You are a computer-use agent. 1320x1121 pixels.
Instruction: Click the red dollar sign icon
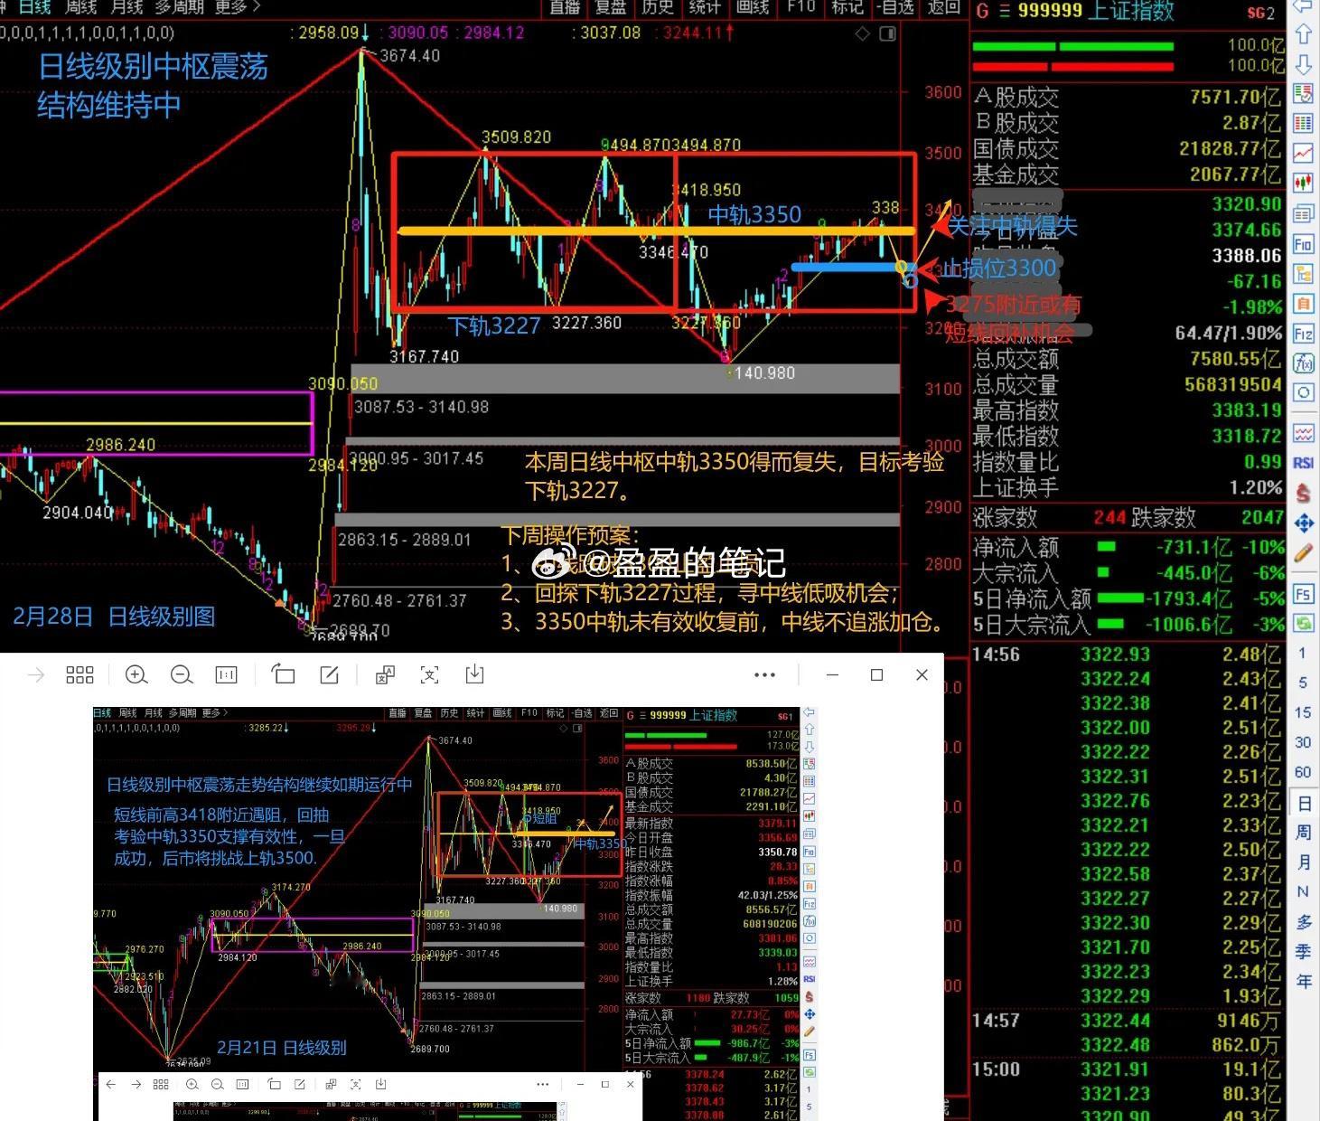[1303, 493]
